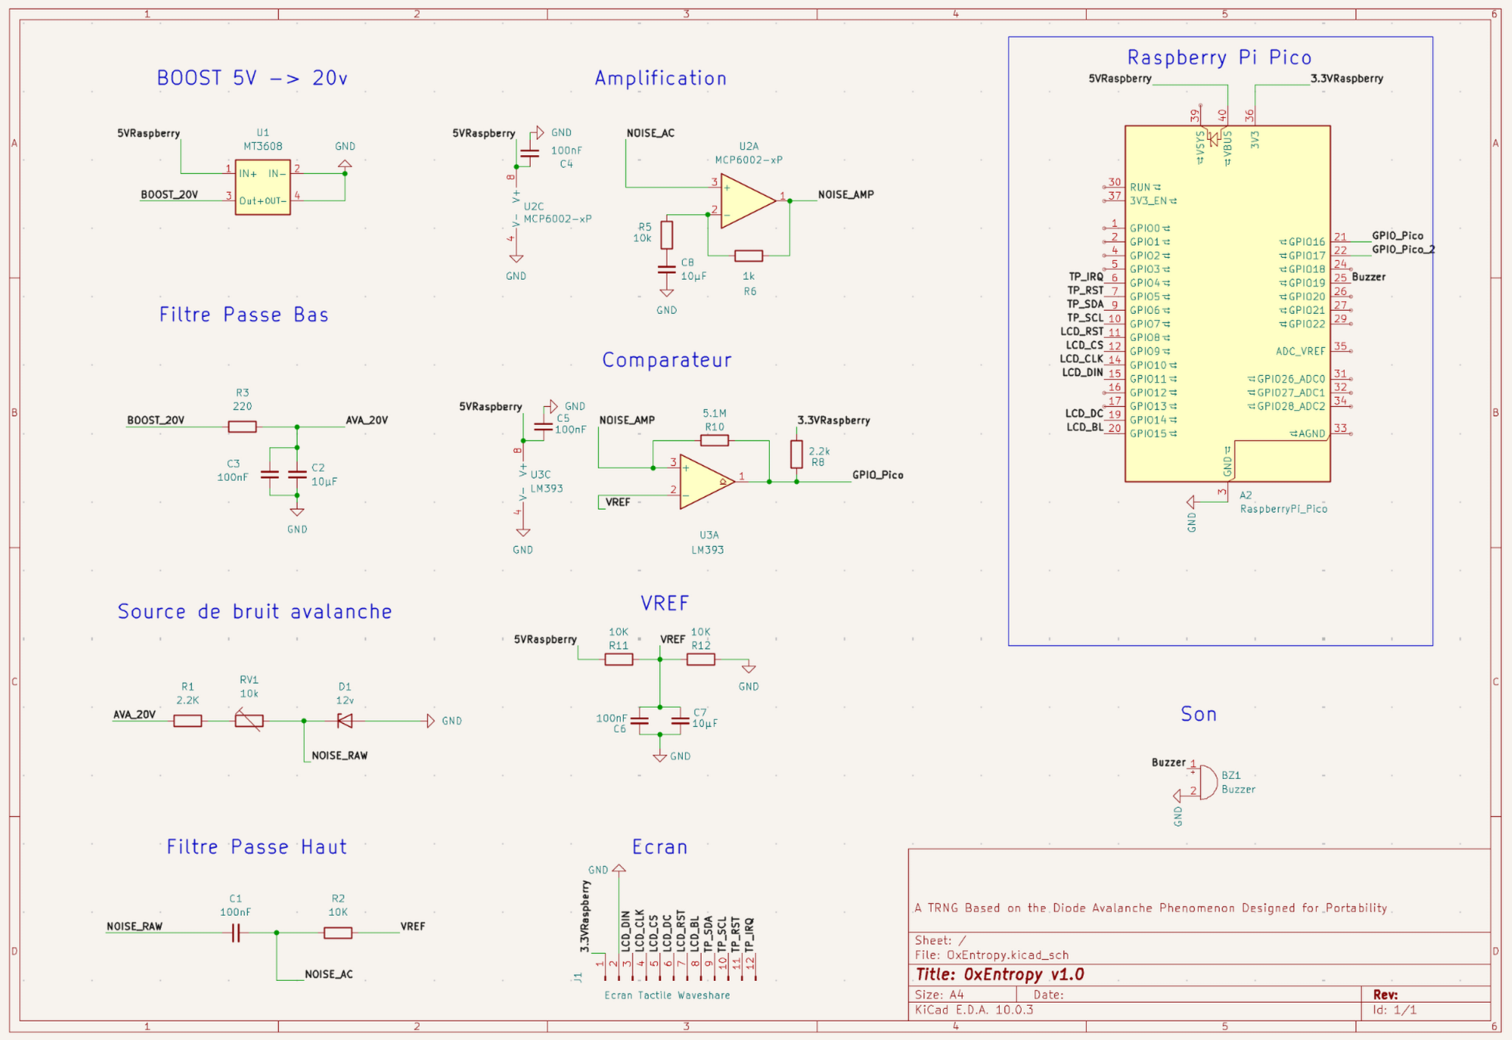The width and height of the screenshot is (1512, 1040).
Task: Click 'Source de bruit avalanche' heading
Action: pyautogui.click(x=255, y=612)
